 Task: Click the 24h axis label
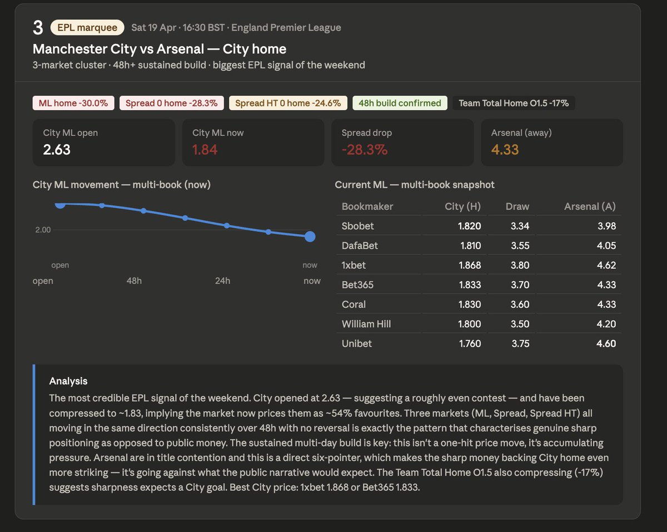[222, 281]
